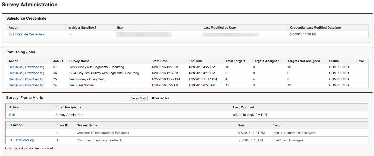Download log for job ID 34
Viewport: 374px width, 156px height.
click(35, 85)
